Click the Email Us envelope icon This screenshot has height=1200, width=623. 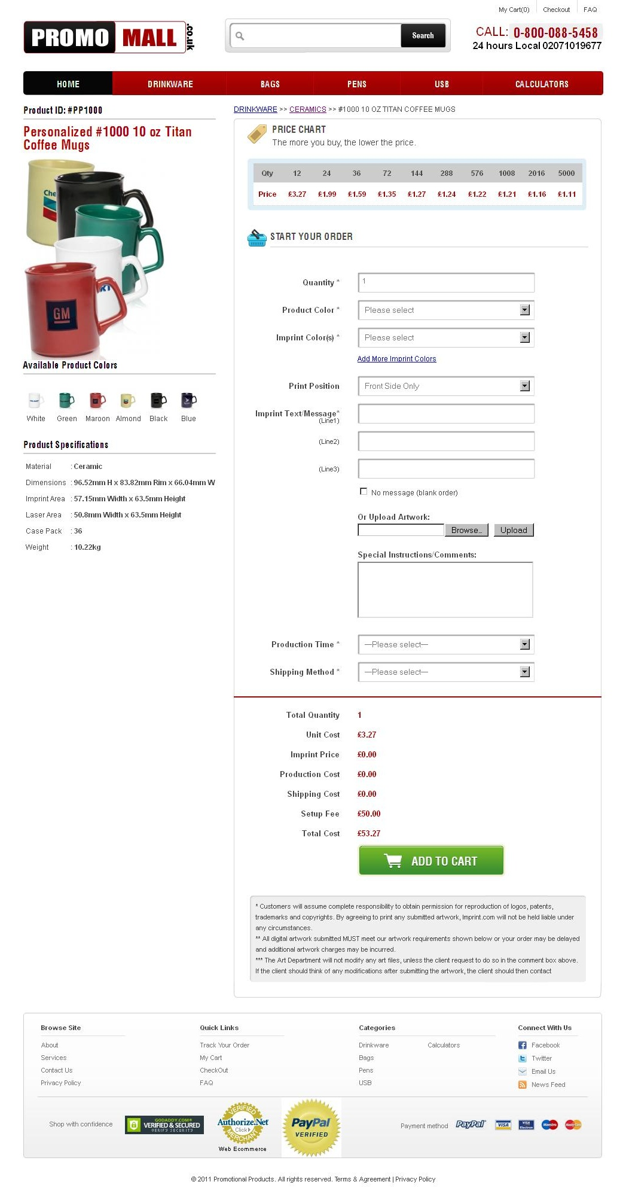click(522, 1071)
